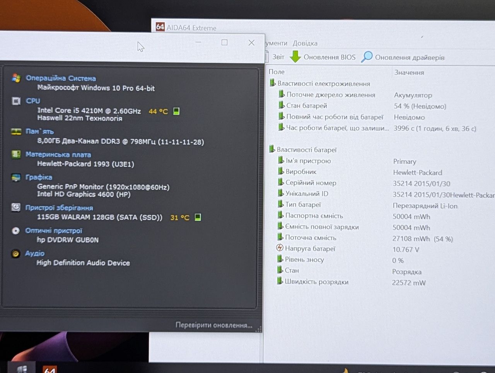
Task: Open the Пам'ять section heading
Action: point(39,131)
